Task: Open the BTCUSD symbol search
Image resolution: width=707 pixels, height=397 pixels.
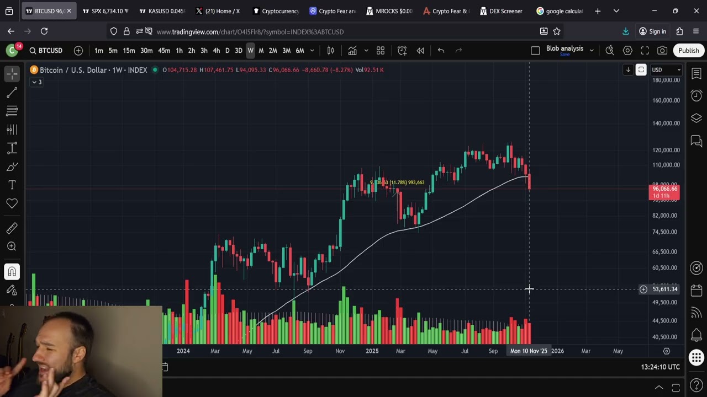Action: (x=46, y=51)
